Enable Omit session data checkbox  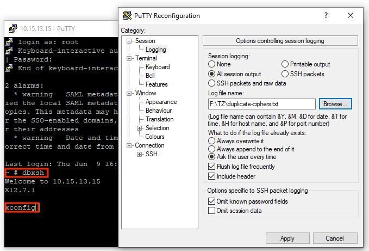point(212,211)
